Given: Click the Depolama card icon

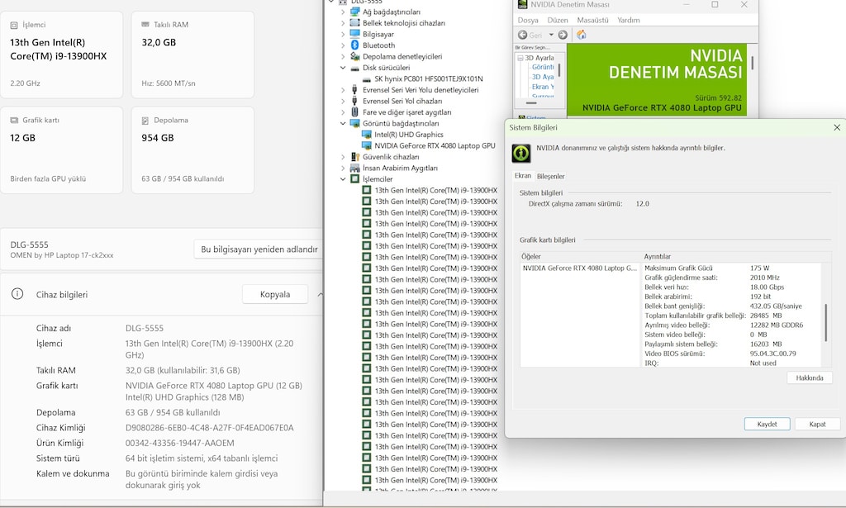Looking at the screenshot, I should click(145, 121).
